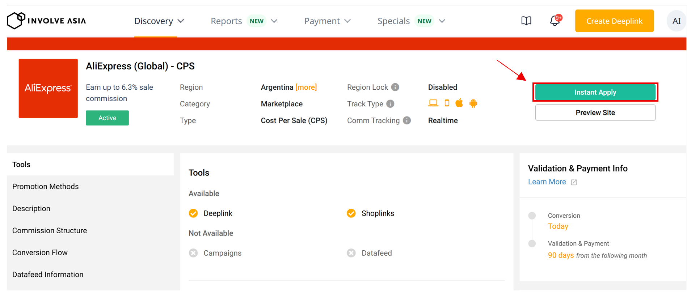The image size is (687, 302).
Task: Click the Deeplink available checkmark icon
Action: pos(193,213)
